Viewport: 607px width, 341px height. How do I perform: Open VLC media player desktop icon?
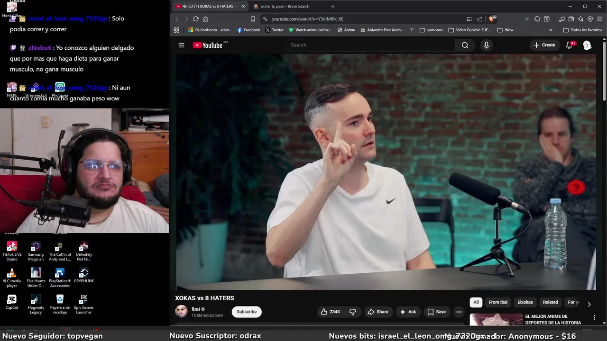click(12, 278)
